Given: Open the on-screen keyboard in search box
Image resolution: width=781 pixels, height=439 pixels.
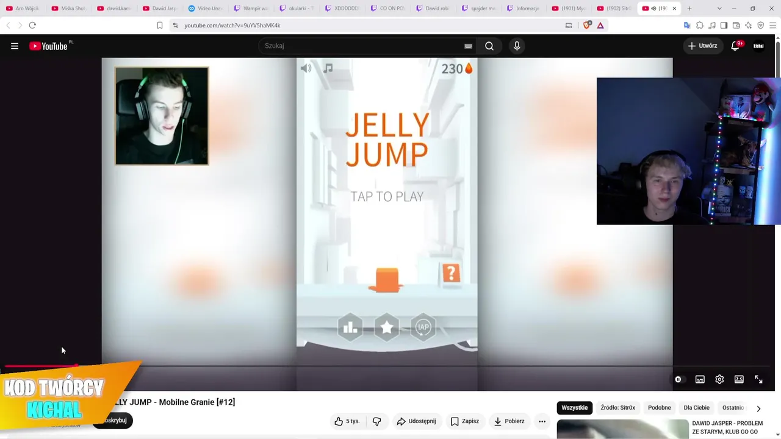Looking at the screenshot, I should coord(468,46).
